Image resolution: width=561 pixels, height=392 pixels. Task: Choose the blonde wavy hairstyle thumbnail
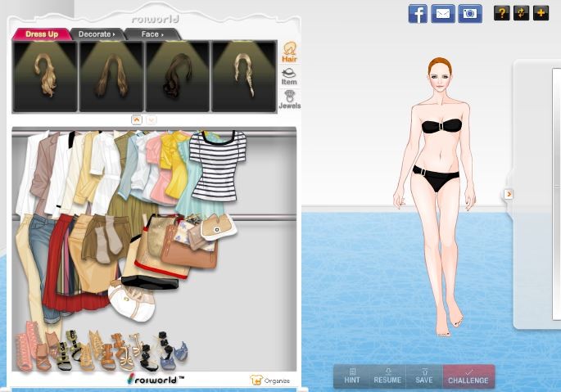point(45,76)
